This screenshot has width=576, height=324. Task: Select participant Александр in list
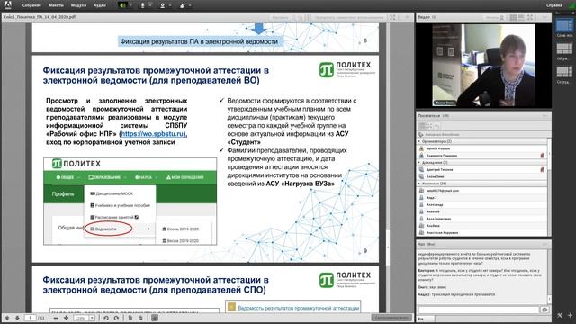(x=482, y=204)
